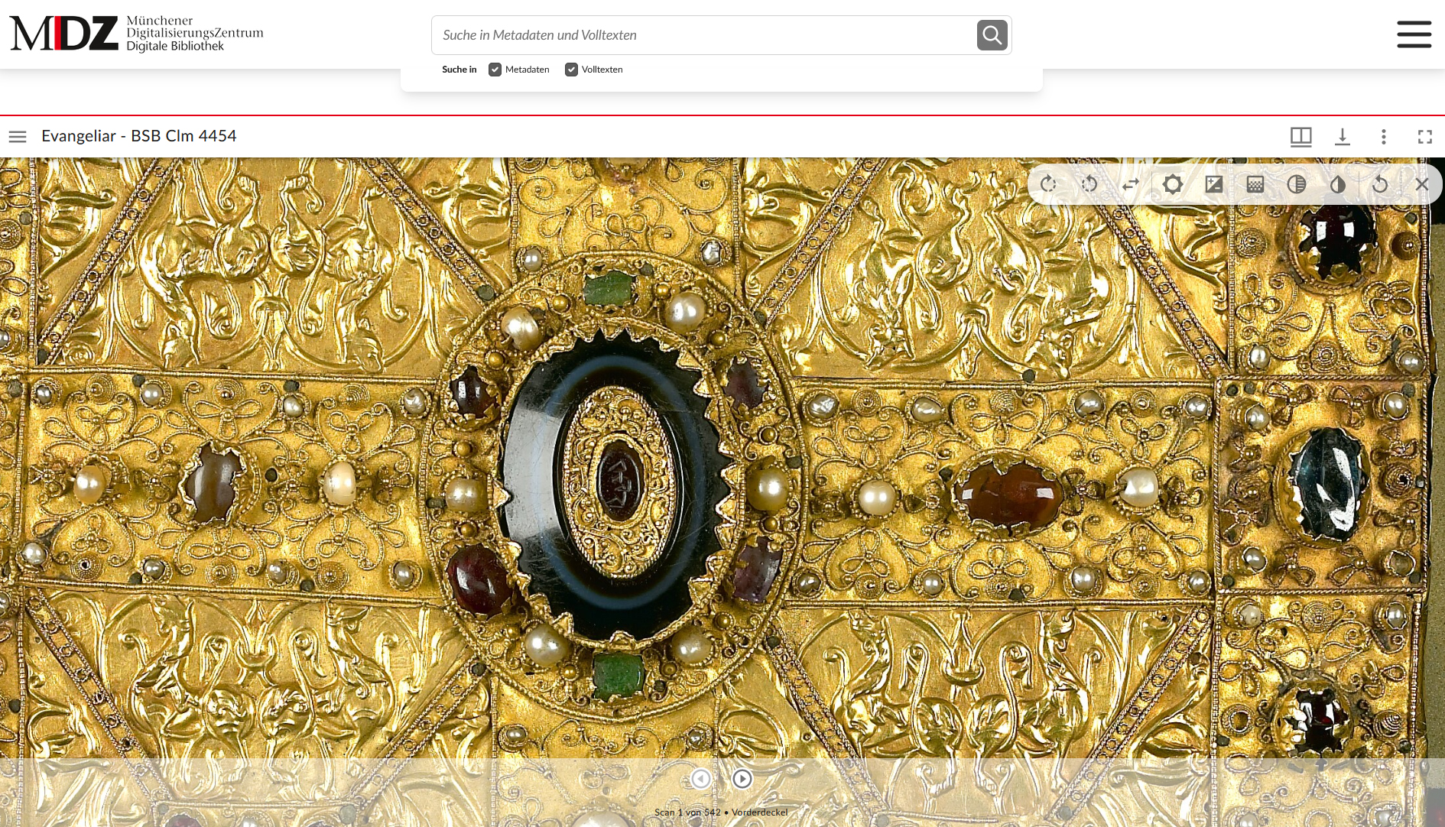Open the main hamburger menu
The image size is (1445, 827).
pos(1414,34)
